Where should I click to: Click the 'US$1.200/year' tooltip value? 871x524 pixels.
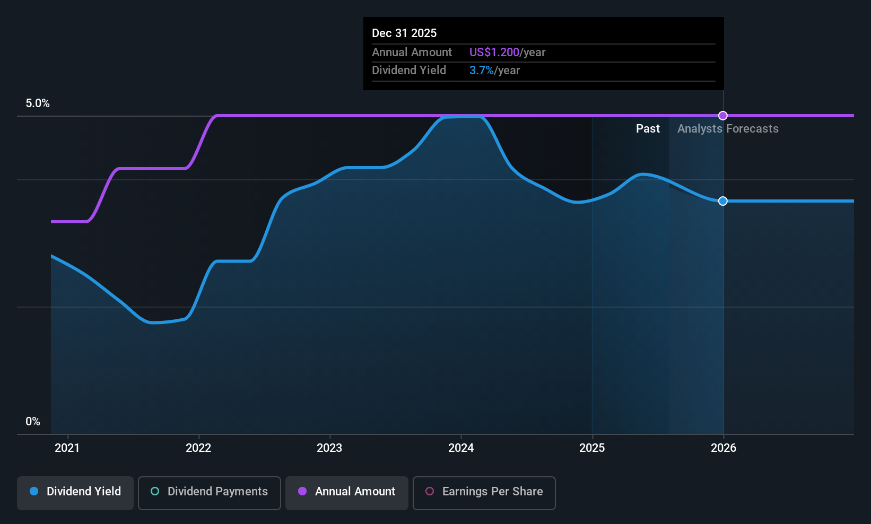point(507,53)
